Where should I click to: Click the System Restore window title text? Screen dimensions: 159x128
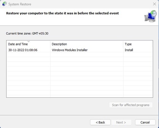coord(20,4)
